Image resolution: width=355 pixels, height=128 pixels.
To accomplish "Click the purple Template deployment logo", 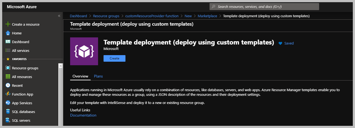I will click(84, 51).
